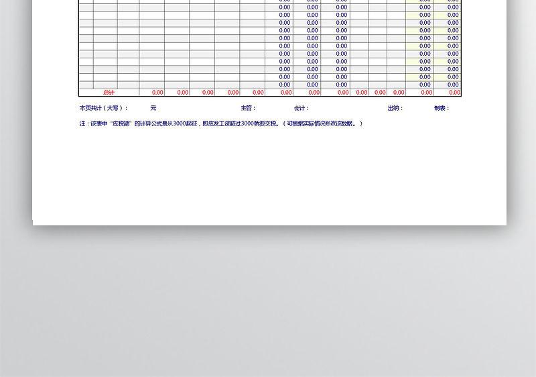Select the 主管 signature label
This screenshot has height=377, width=536.
click(x=248, y=108)
